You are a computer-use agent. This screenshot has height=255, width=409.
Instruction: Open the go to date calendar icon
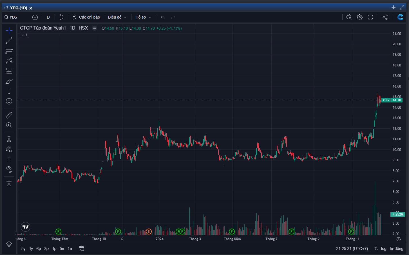click(x=81, y=249)
